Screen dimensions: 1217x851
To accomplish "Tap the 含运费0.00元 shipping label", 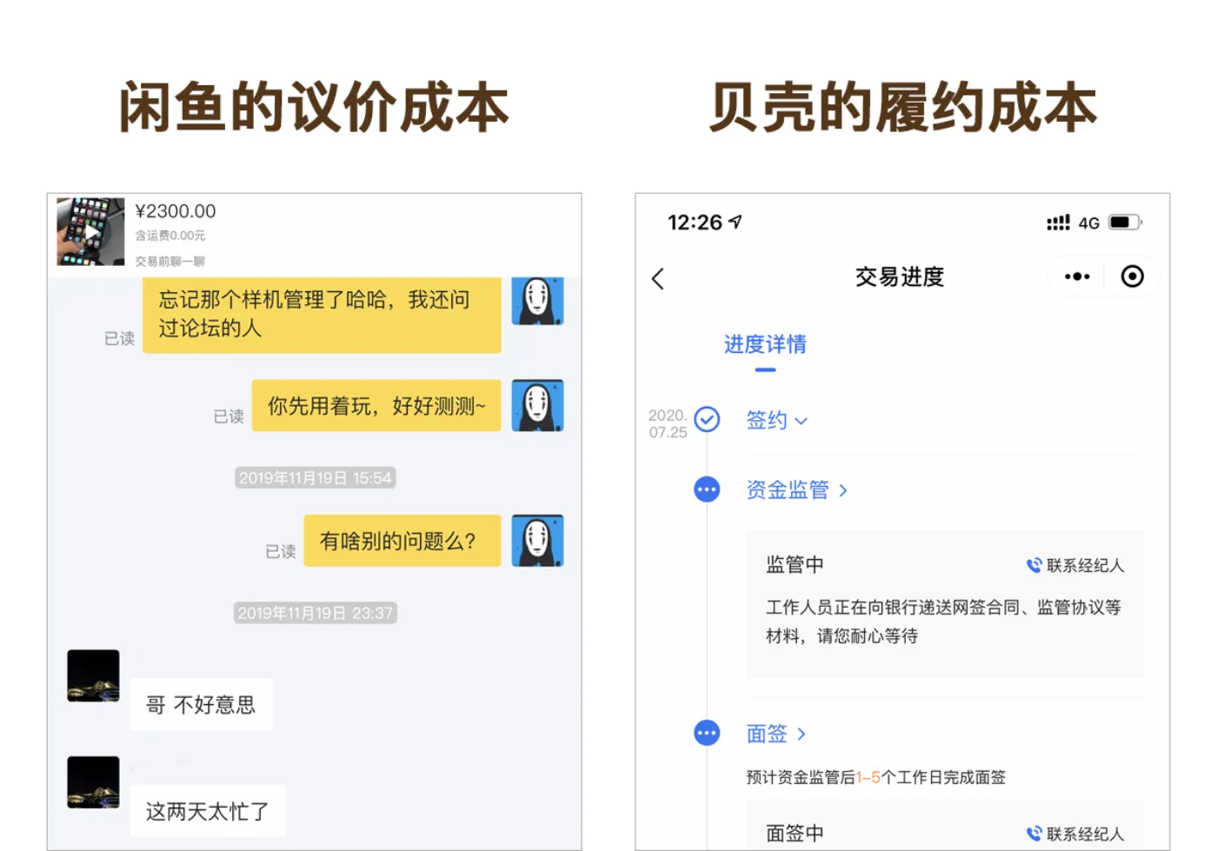I will (x=170, y=236).
